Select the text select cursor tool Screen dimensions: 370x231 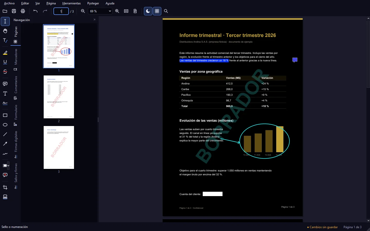click(5, 22)
